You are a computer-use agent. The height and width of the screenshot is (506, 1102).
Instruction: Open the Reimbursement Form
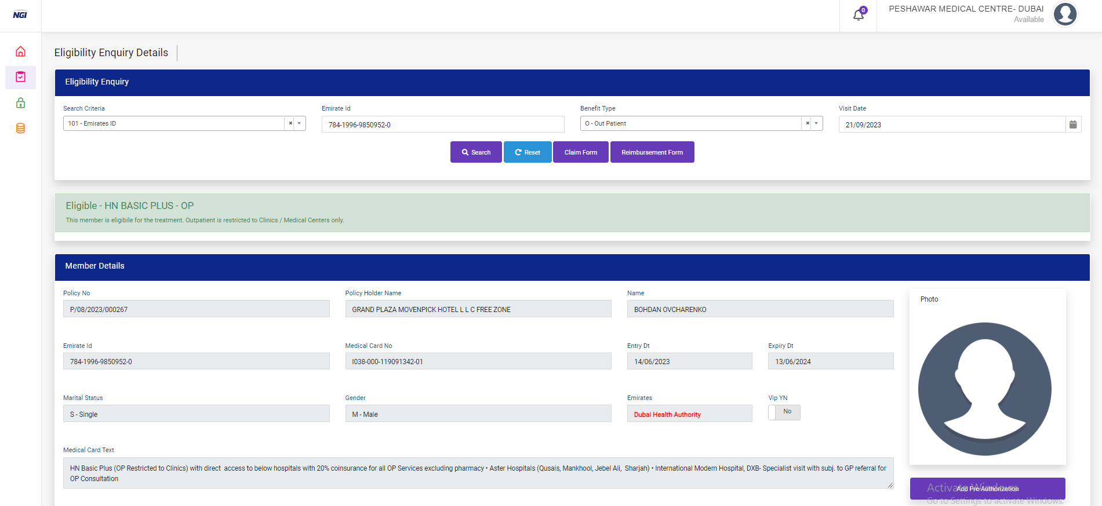[652, 152]
